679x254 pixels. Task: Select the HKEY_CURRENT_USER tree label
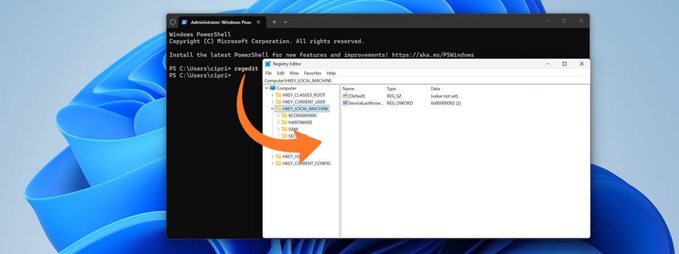(304, 102)
